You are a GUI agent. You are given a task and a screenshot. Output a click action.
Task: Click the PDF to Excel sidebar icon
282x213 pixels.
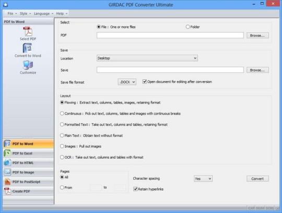click(7, 153)
